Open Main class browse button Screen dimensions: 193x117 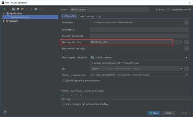[x=186, y=23]
